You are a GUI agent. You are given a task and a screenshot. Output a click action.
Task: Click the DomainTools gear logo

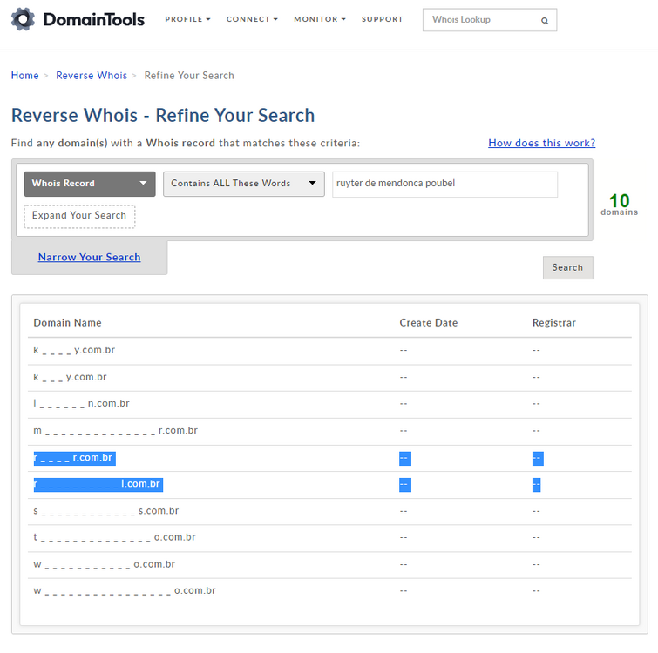click(x=23, y=19)
